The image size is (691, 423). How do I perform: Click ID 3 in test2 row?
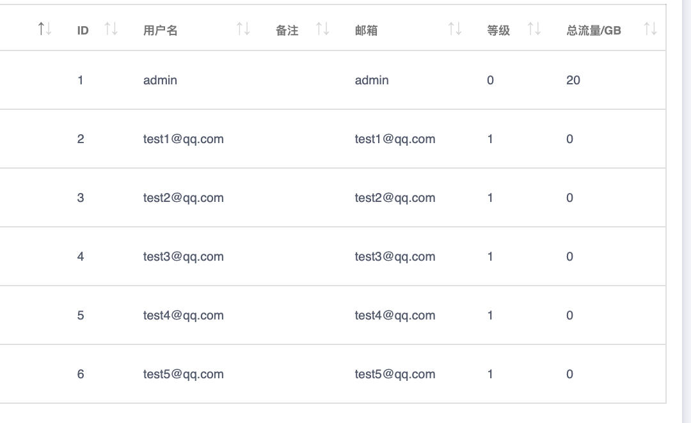80,197
